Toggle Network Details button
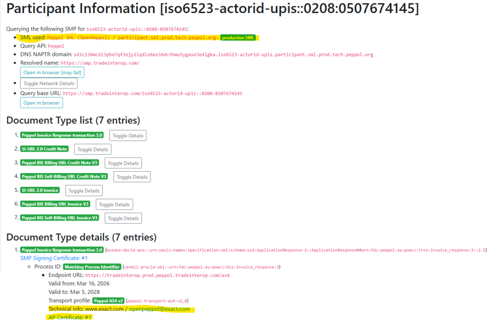The image size is (492, 320). coord(49,83)
